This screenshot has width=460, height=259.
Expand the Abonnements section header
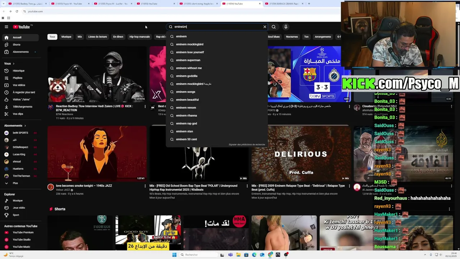pos(15,126)
